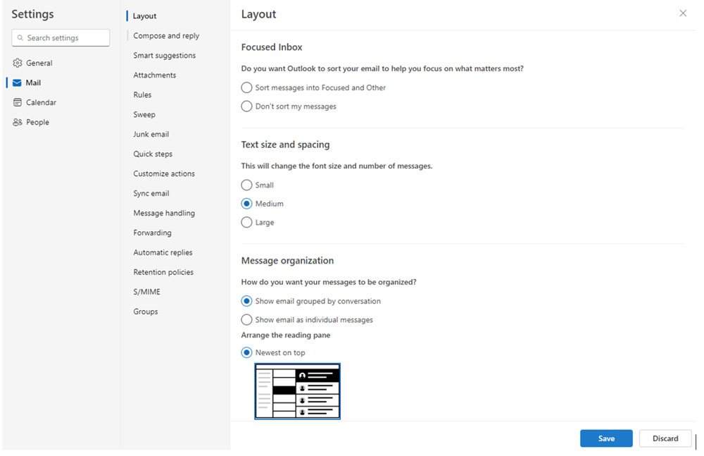The image size is (704, 456).
Task: Click the Focused Inbox heading
Action: (272, 47)
